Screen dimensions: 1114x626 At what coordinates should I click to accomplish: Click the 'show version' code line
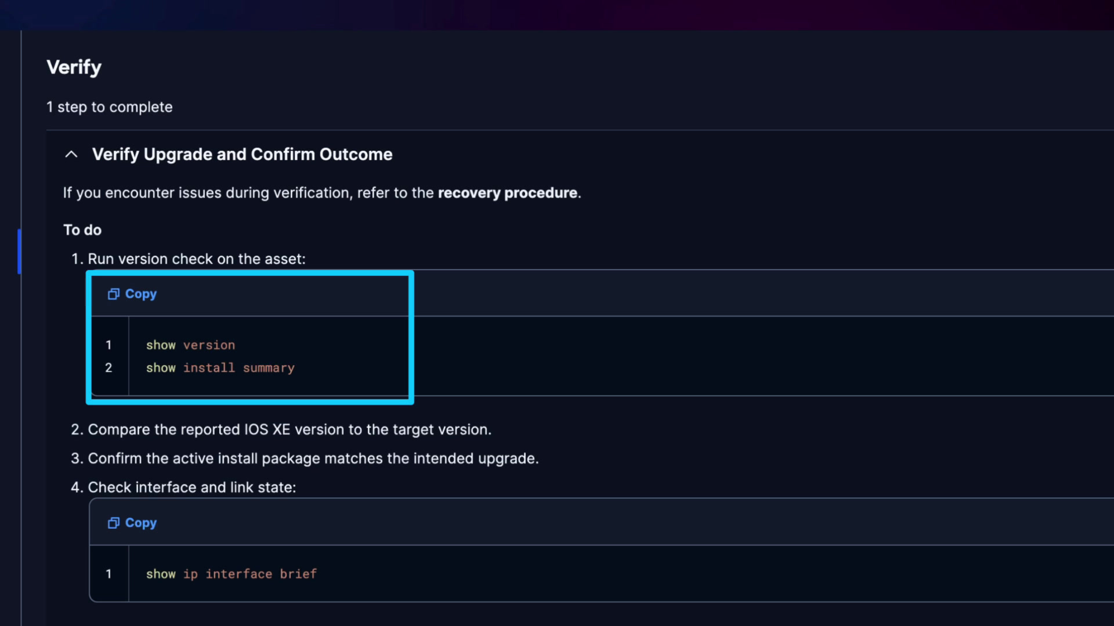[190, 345]
